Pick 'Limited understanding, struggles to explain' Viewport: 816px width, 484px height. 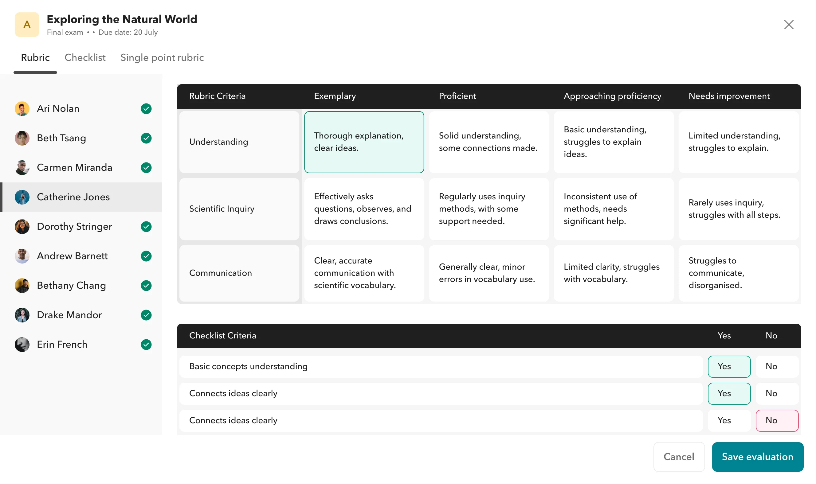click(739, 142)
